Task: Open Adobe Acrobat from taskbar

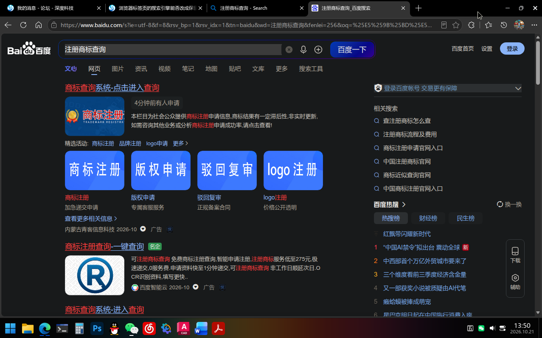Action: coord(218,328)
